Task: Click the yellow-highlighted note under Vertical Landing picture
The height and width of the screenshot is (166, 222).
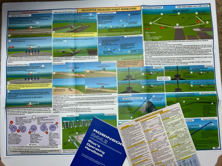Action: pyautogui.click(x=29, y=86)
